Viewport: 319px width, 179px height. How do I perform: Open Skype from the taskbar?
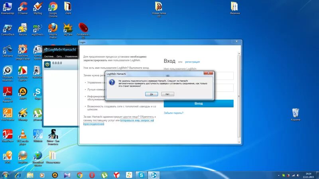(141, 175)
